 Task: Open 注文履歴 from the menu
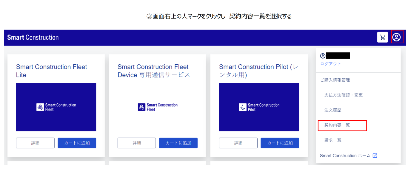click(x=333, y=110)
